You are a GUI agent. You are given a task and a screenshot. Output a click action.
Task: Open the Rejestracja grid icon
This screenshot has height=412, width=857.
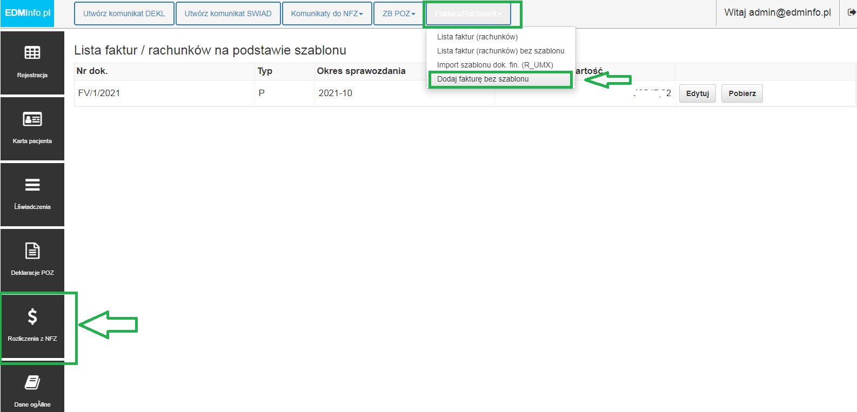pos(32,52)
